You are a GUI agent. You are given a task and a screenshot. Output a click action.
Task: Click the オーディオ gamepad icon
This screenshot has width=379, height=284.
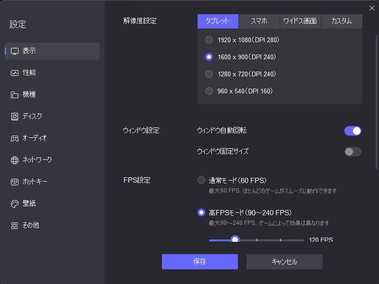(x=15, y=138)
